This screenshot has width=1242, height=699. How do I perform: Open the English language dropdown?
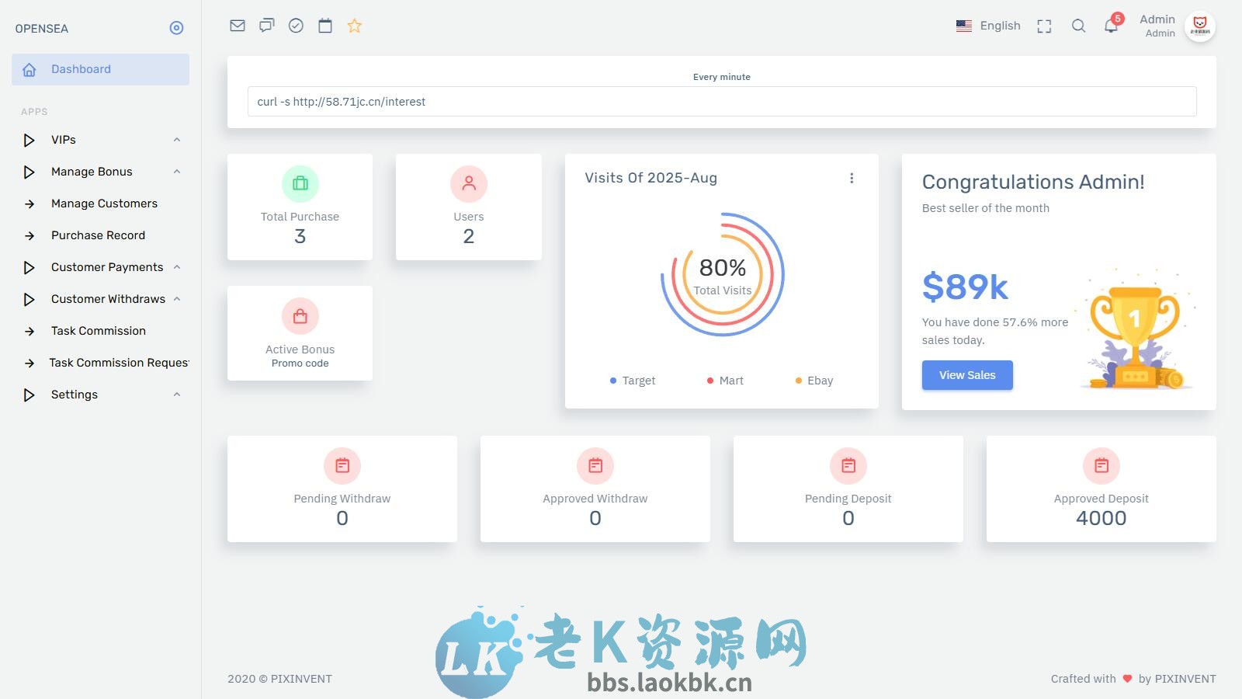click(988, 25)
